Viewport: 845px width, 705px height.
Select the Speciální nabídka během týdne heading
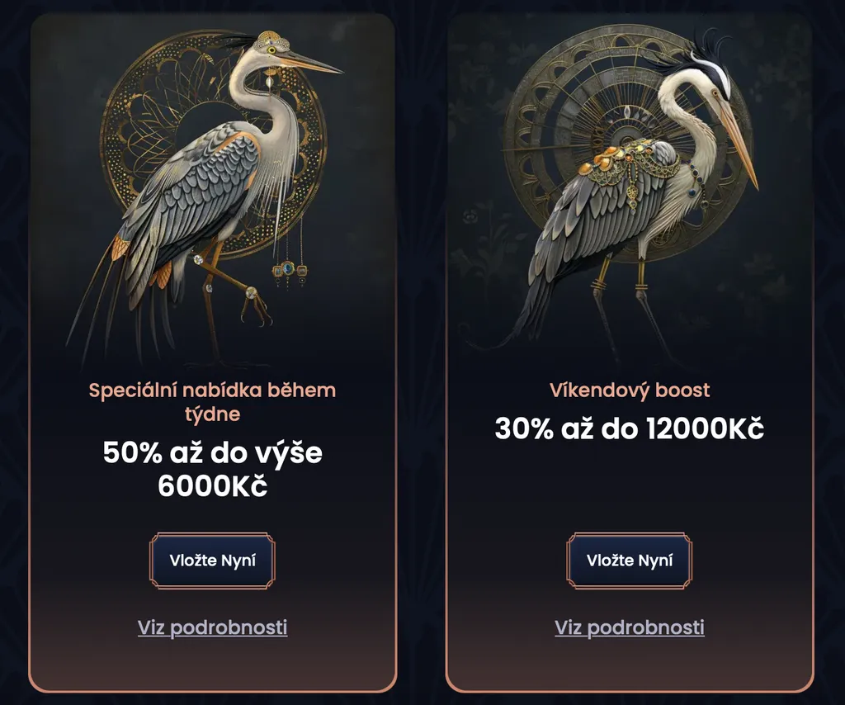212,401
